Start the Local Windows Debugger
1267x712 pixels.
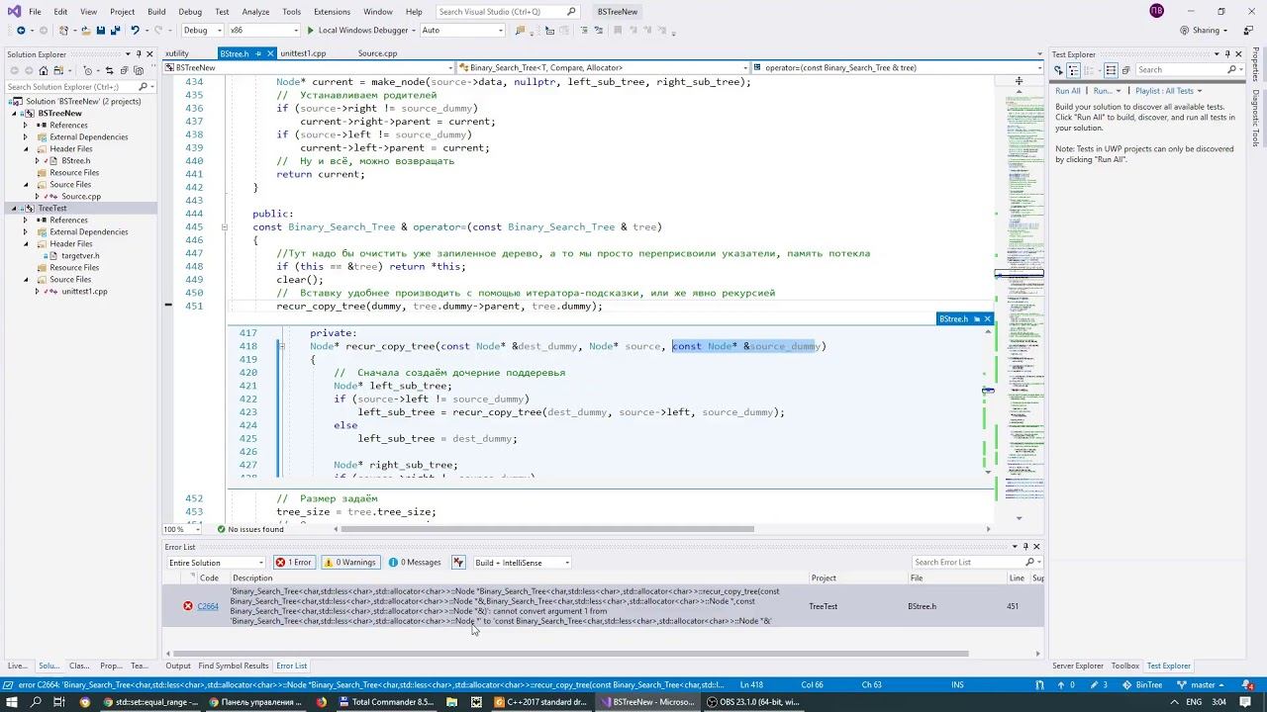click(x=357, y=31)
